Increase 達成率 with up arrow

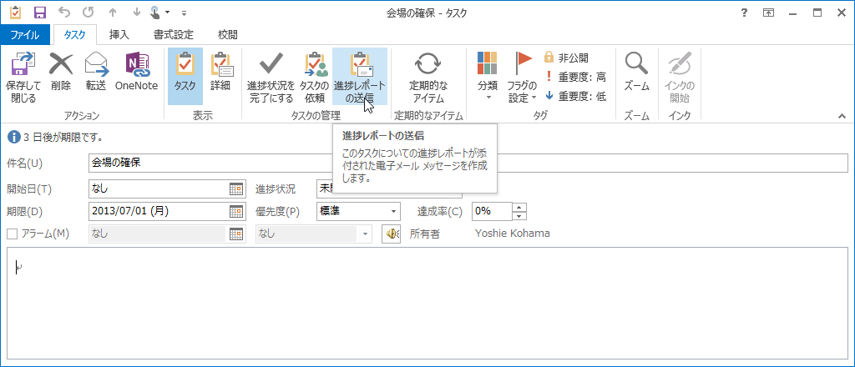[x=519, y=207]
